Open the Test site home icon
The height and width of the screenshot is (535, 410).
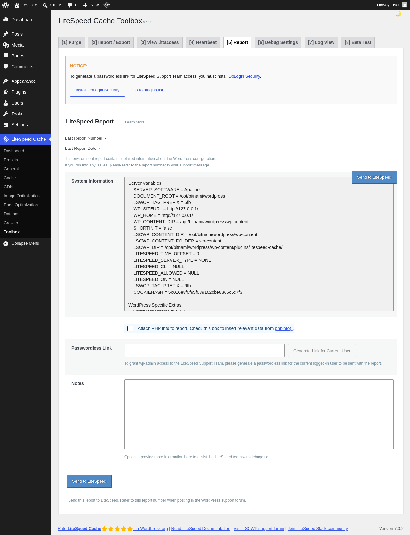pos(17,5)
